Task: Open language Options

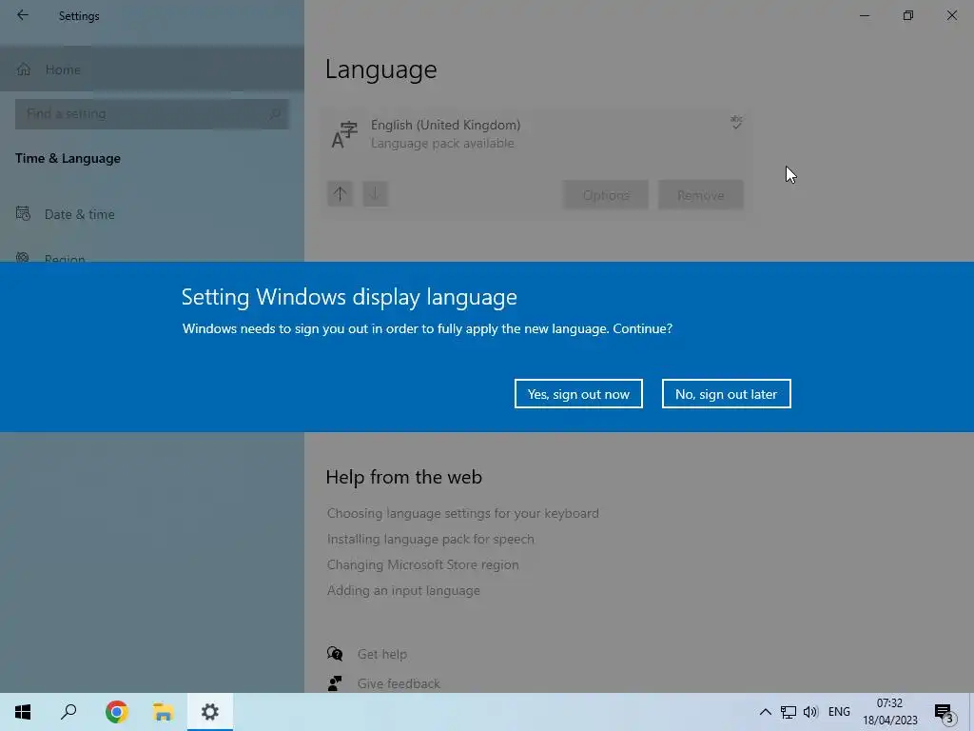Action: pos(606,195)
